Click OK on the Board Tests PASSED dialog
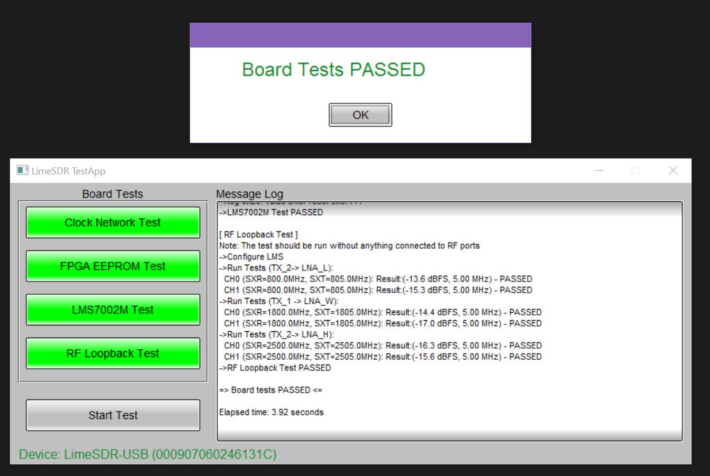The height and width of the screenshot is (476, 710). [x=360, y=115]
